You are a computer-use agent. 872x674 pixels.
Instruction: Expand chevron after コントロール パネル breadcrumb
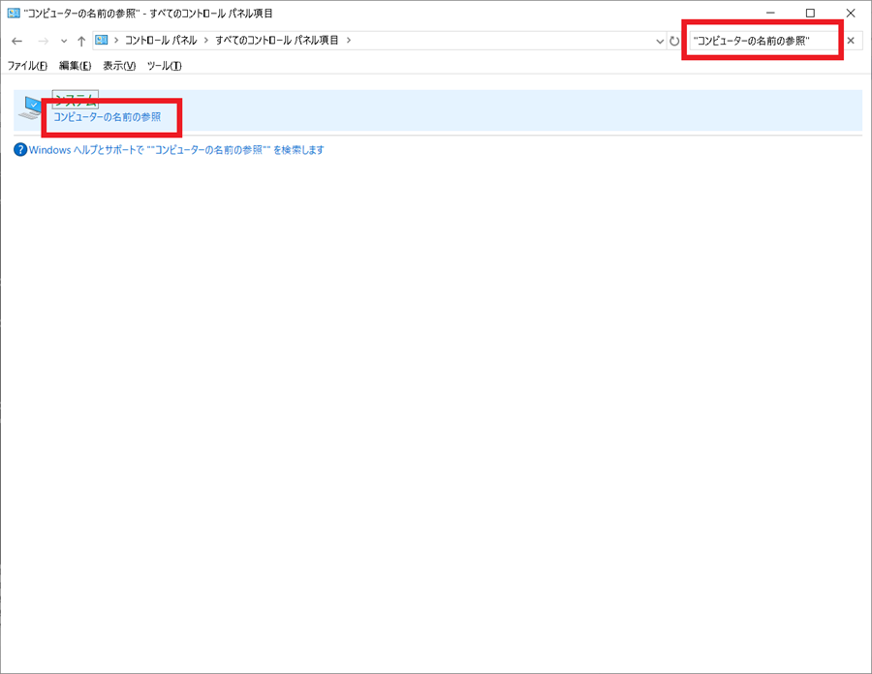click(205, 40)
